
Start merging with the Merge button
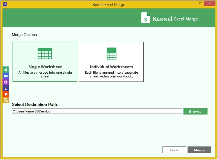[x=199, y=150]
